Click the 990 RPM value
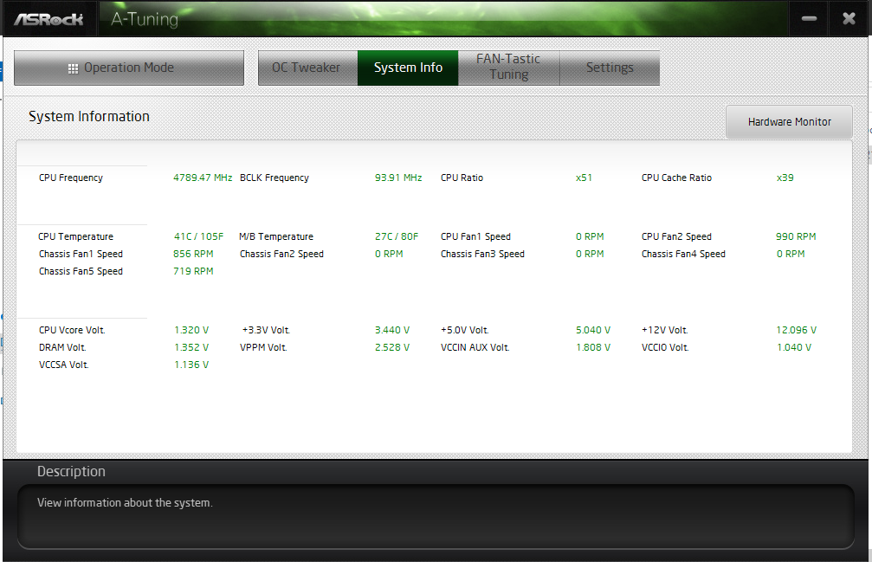Viewport: 872px width, 562px height. 796,236
